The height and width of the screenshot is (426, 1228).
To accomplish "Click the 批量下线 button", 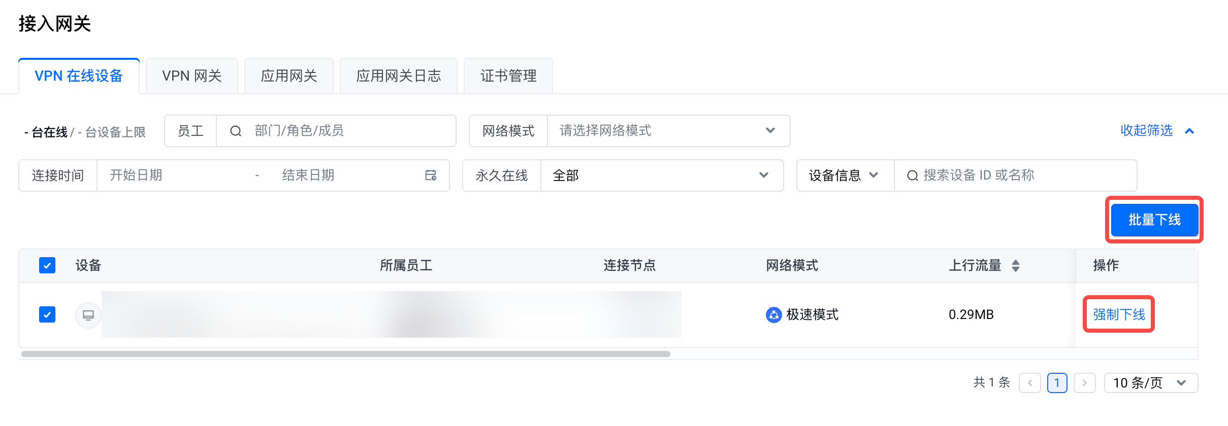I will 1154,220.
